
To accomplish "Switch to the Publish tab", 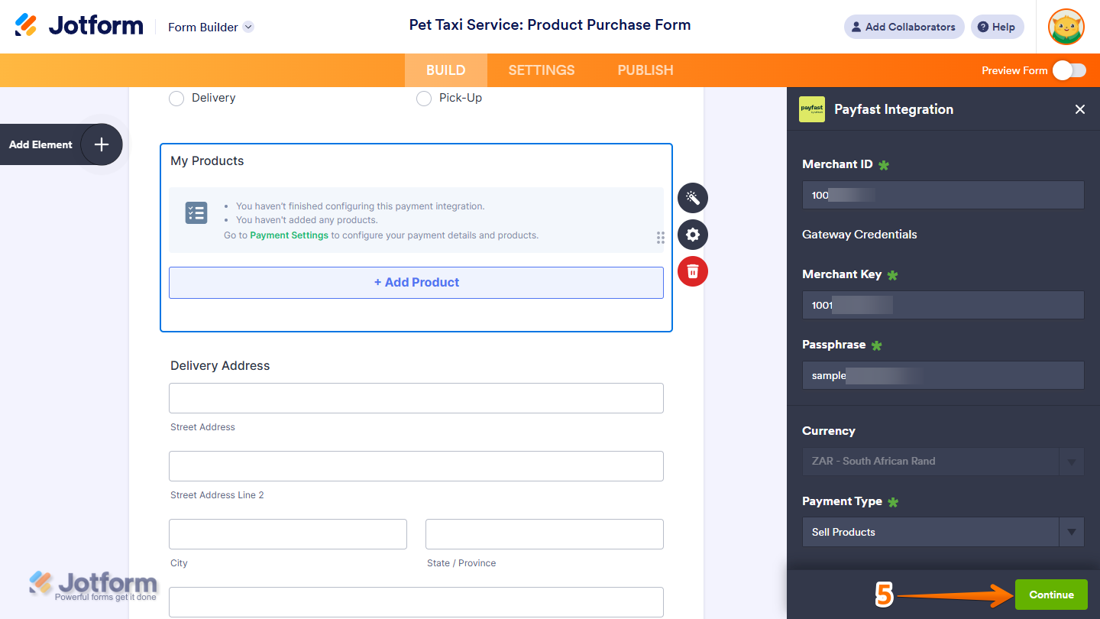I will coord(645,70).
